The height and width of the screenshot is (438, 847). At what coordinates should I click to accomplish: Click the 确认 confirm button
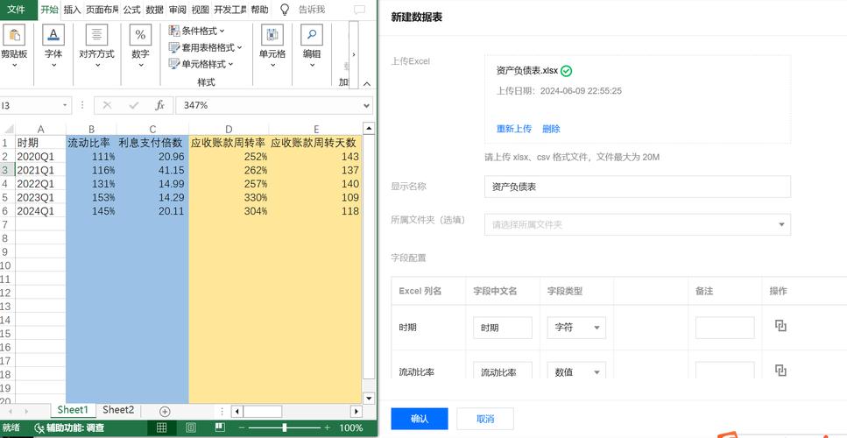pyautogui.click(x=420, y=419)
